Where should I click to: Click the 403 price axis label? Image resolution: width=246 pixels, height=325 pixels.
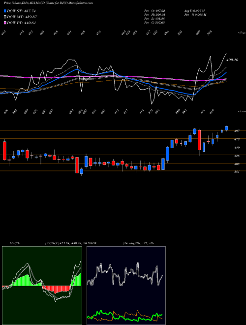(237, 164)
